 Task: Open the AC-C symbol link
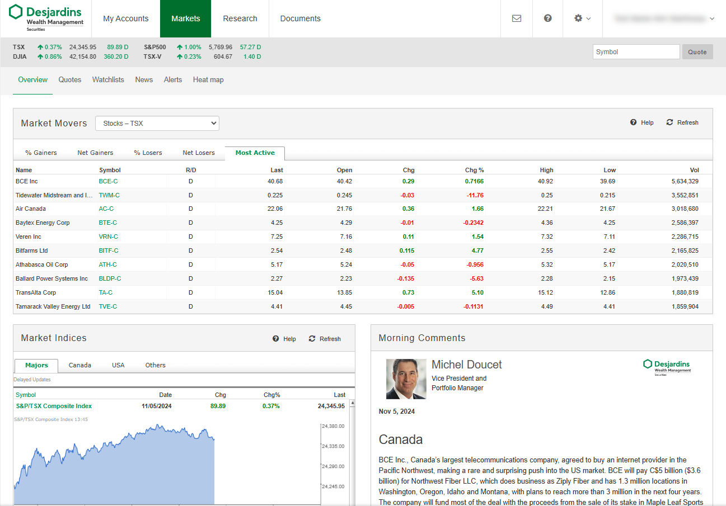click(106, 209)
